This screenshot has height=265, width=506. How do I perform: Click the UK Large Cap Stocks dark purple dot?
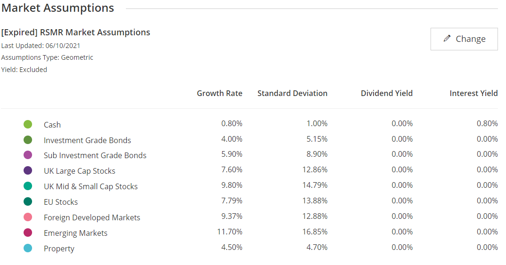28,170
